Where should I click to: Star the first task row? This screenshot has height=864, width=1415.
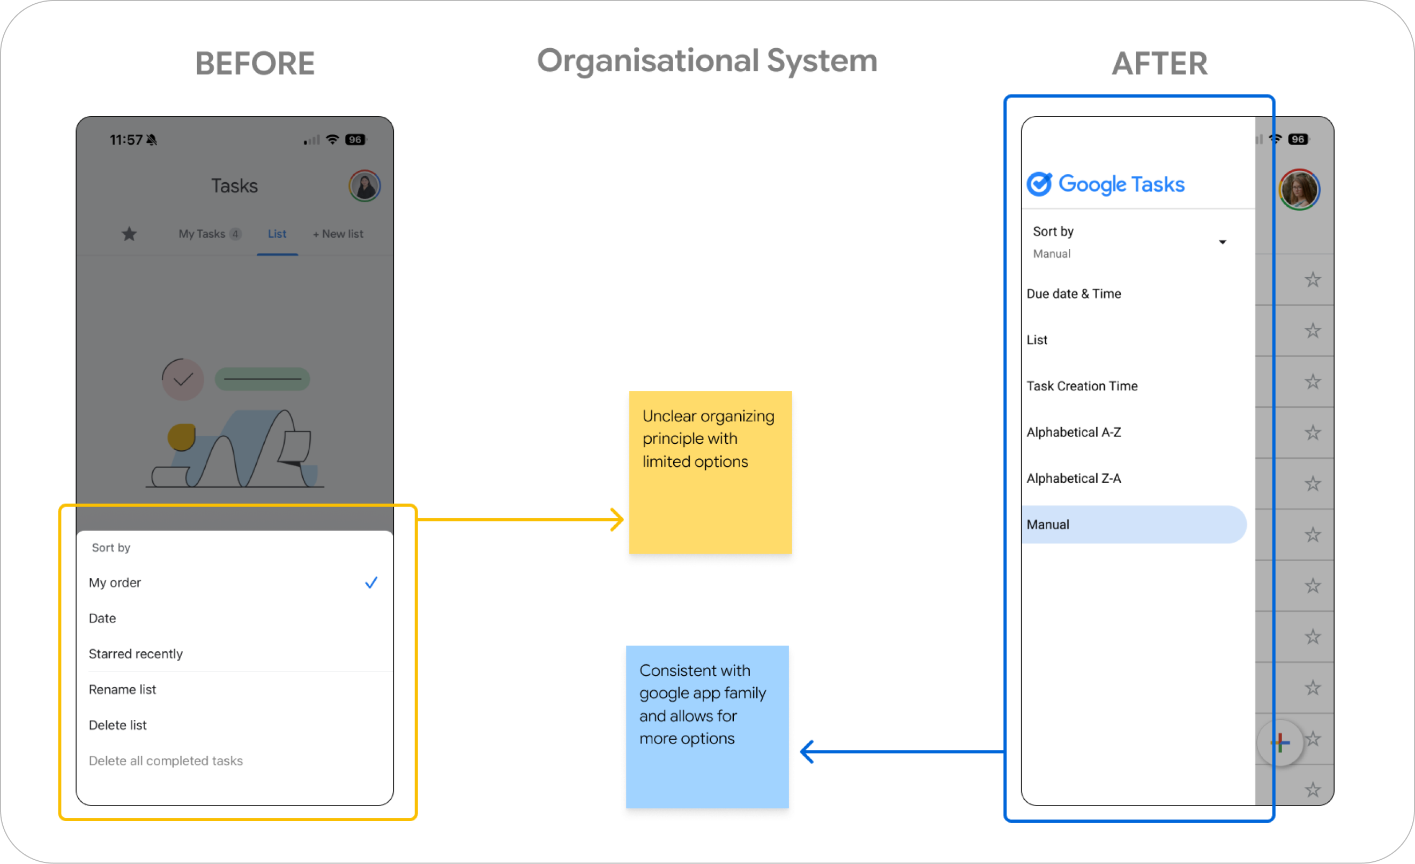pos(1313,280)
